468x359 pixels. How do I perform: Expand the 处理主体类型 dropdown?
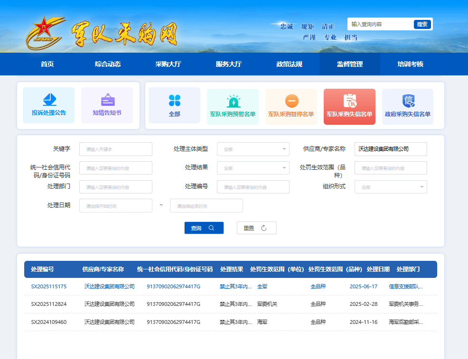coord(253,149)
